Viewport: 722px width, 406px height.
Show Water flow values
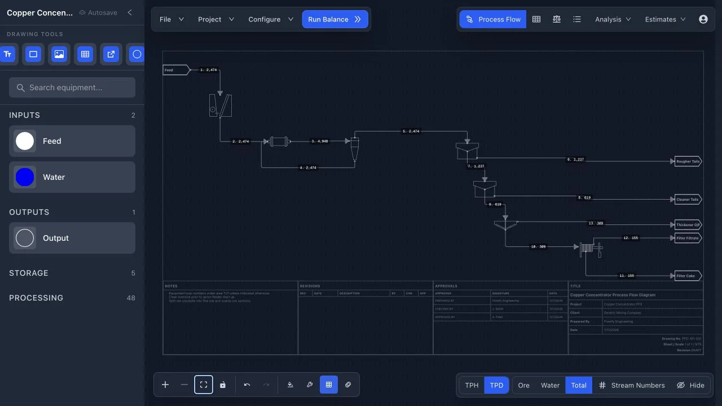click(x=550, y=385)
